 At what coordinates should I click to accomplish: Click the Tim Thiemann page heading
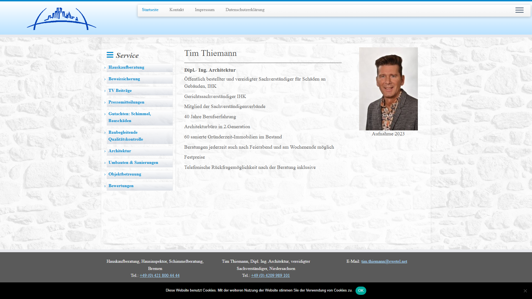coord(211,53)
